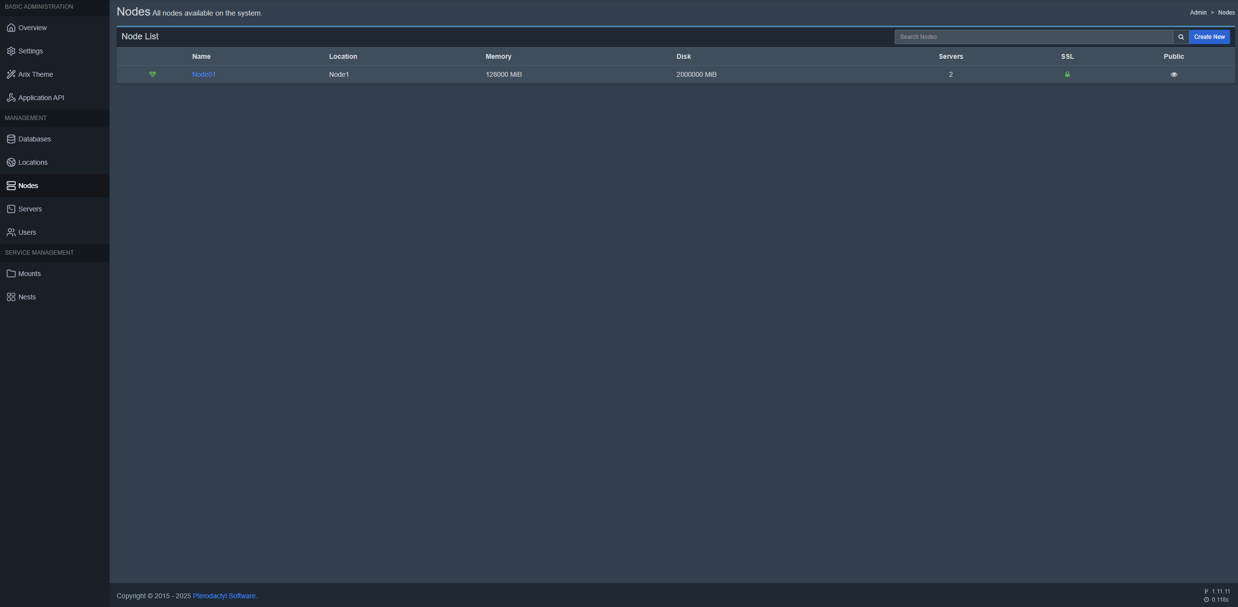
Task: Click the Public column header
Action: (x=1174, y=56)
